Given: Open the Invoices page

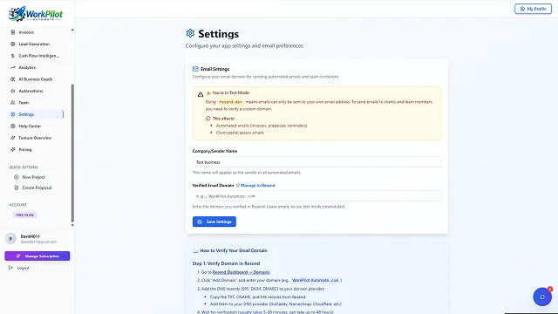Looking at the screenshot, I should click(36, 32).
